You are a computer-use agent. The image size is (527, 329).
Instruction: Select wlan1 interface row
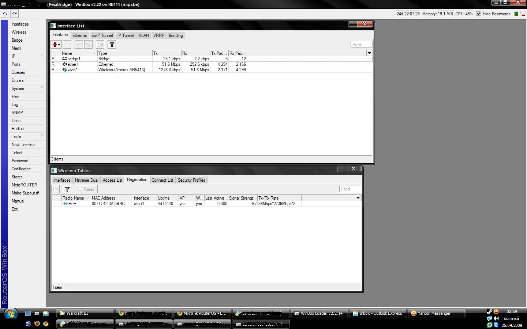tap(212, 70)
